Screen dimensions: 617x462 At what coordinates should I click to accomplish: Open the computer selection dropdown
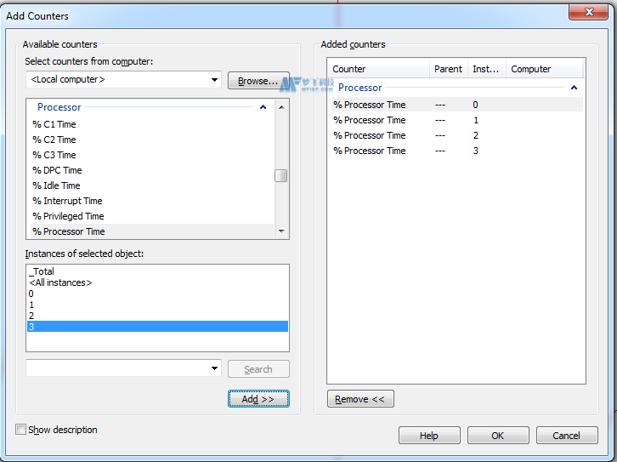click(x=214, y=80)
